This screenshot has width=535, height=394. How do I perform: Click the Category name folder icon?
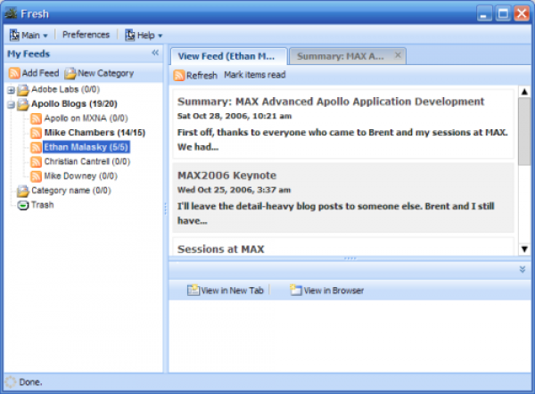click(x=23, y=191)
